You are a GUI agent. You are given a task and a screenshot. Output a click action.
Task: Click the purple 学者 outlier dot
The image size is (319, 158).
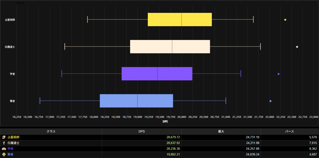click(x=279, y=74)
